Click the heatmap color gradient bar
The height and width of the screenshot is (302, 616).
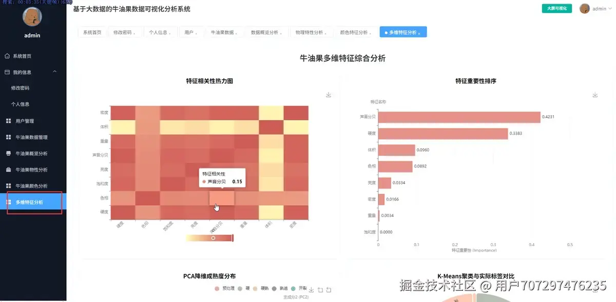[209, 238]
